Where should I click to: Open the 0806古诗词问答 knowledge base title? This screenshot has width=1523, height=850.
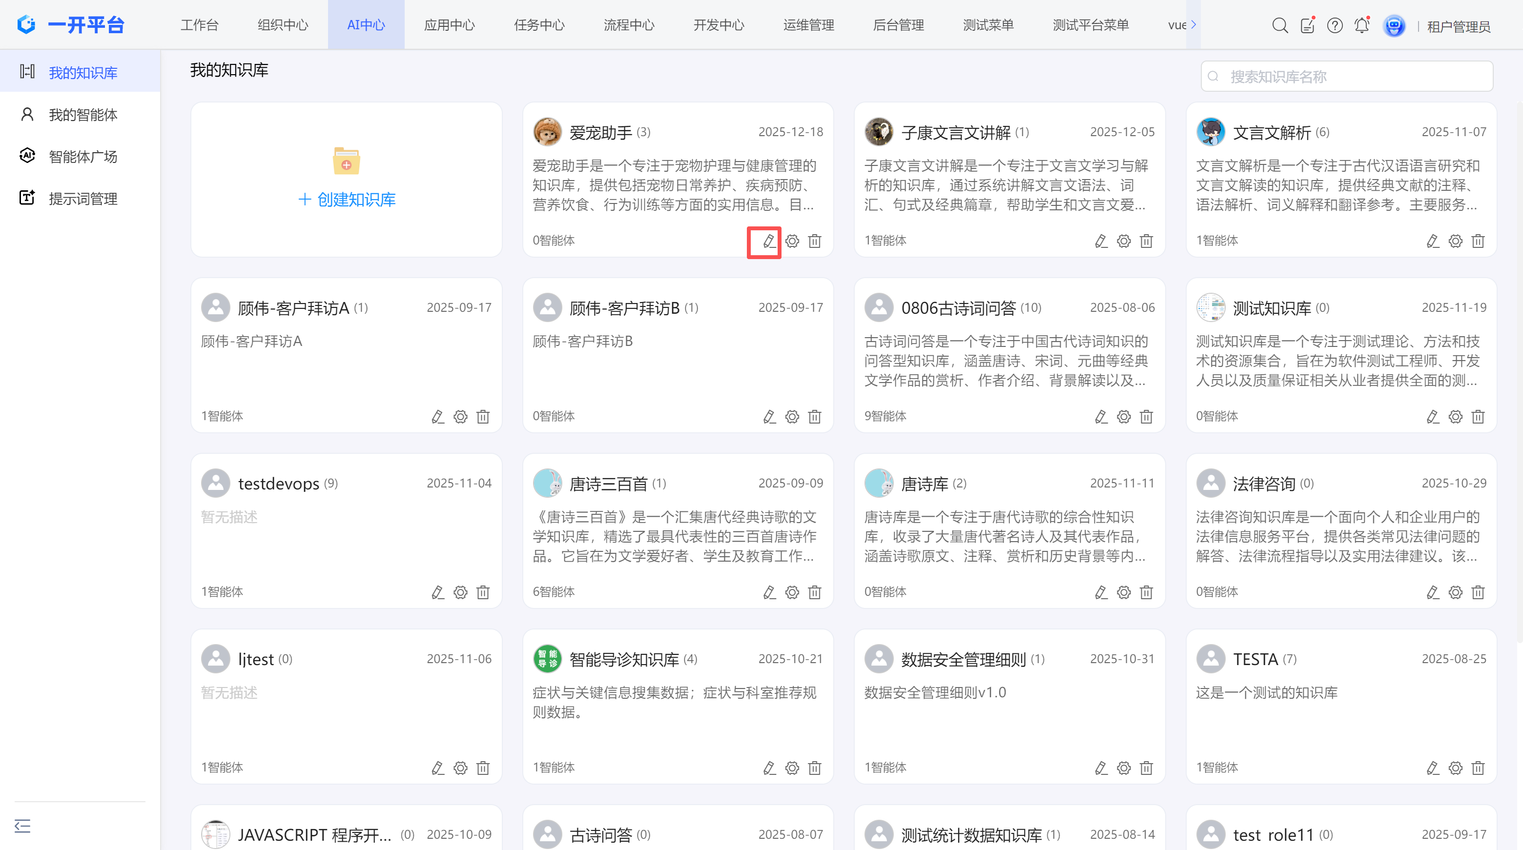click(x=958, y=308)
